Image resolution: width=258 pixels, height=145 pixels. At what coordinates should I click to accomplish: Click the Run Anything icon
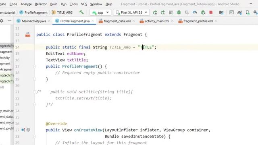pyautogui.click(x=231, y=12)
